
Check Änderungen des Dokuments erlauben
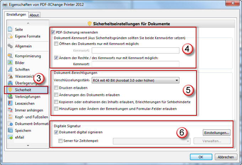tap(56, 95)
